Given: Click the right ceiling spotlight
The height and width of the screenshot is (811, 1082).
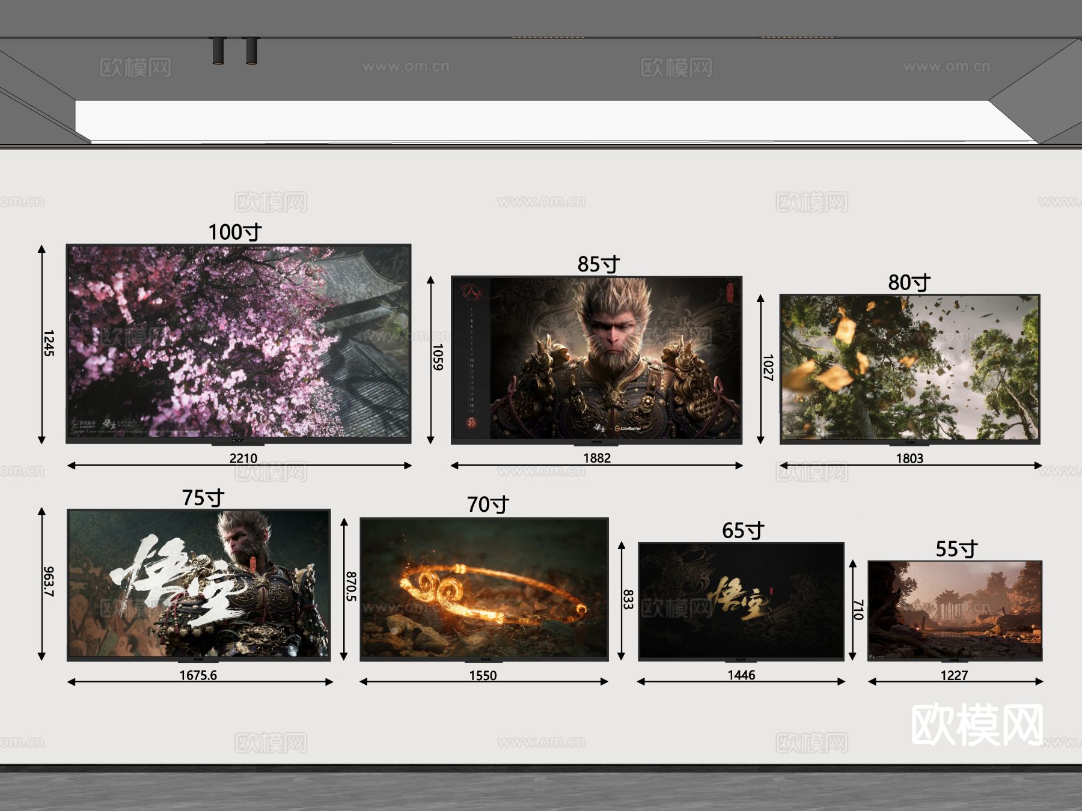Looking at the screenshot, I should pos(251,50).
